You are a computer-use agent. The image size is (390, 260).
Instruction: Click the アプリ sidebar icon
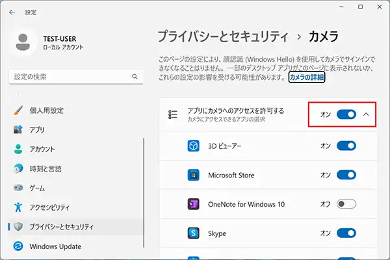(18, 129)
